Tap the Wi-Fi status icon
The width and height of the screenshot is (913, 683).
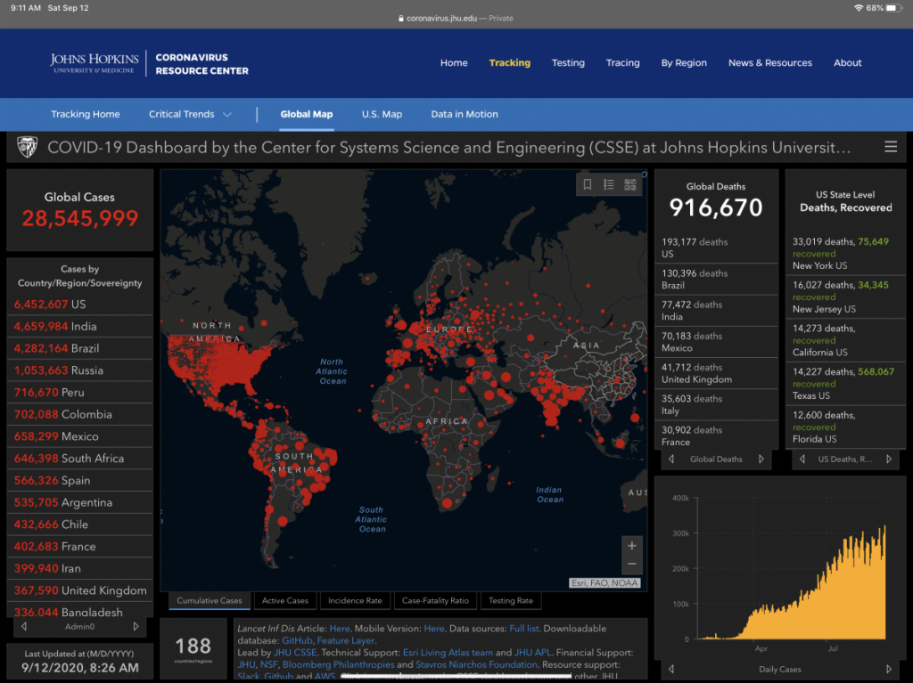pos(859,8)
